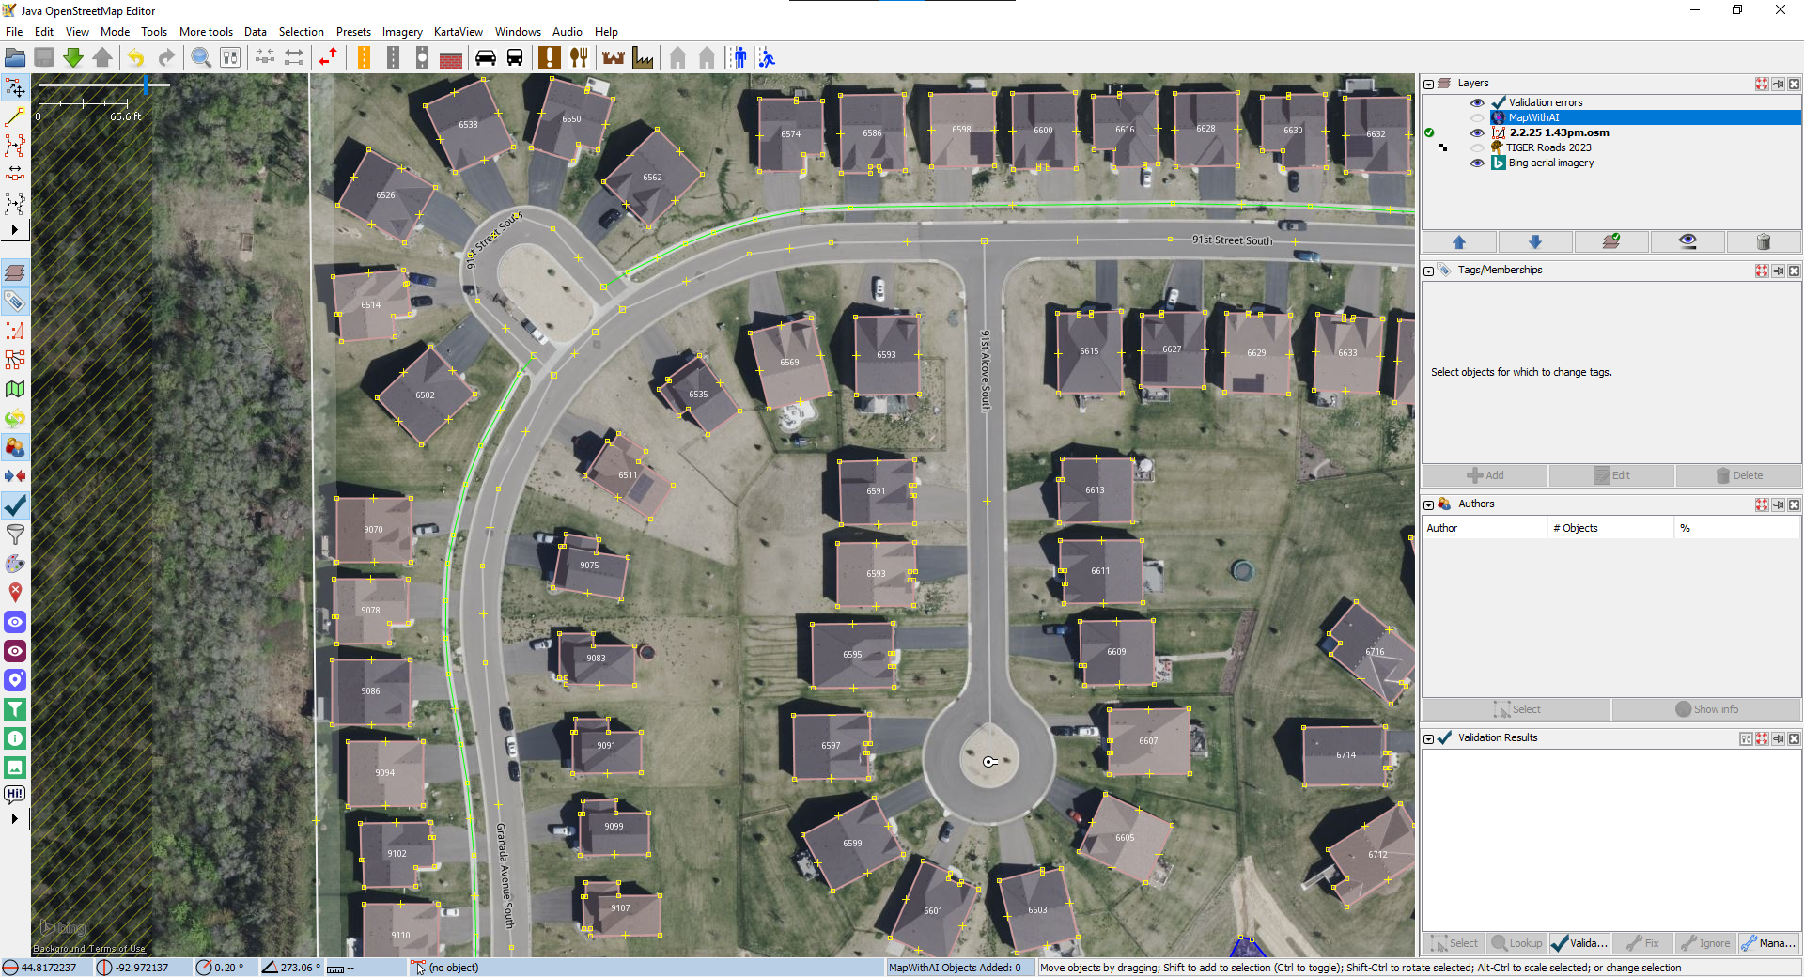Open the Presets menu
The height and width of the screenshot is (977, 1804).
point(353,32)
